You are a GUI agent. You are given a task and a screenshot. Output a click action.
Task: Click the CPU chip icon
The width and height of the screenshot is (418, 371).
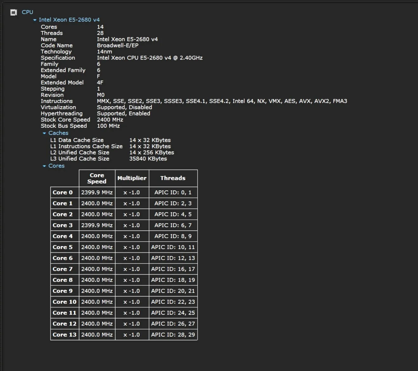point(13,12)
